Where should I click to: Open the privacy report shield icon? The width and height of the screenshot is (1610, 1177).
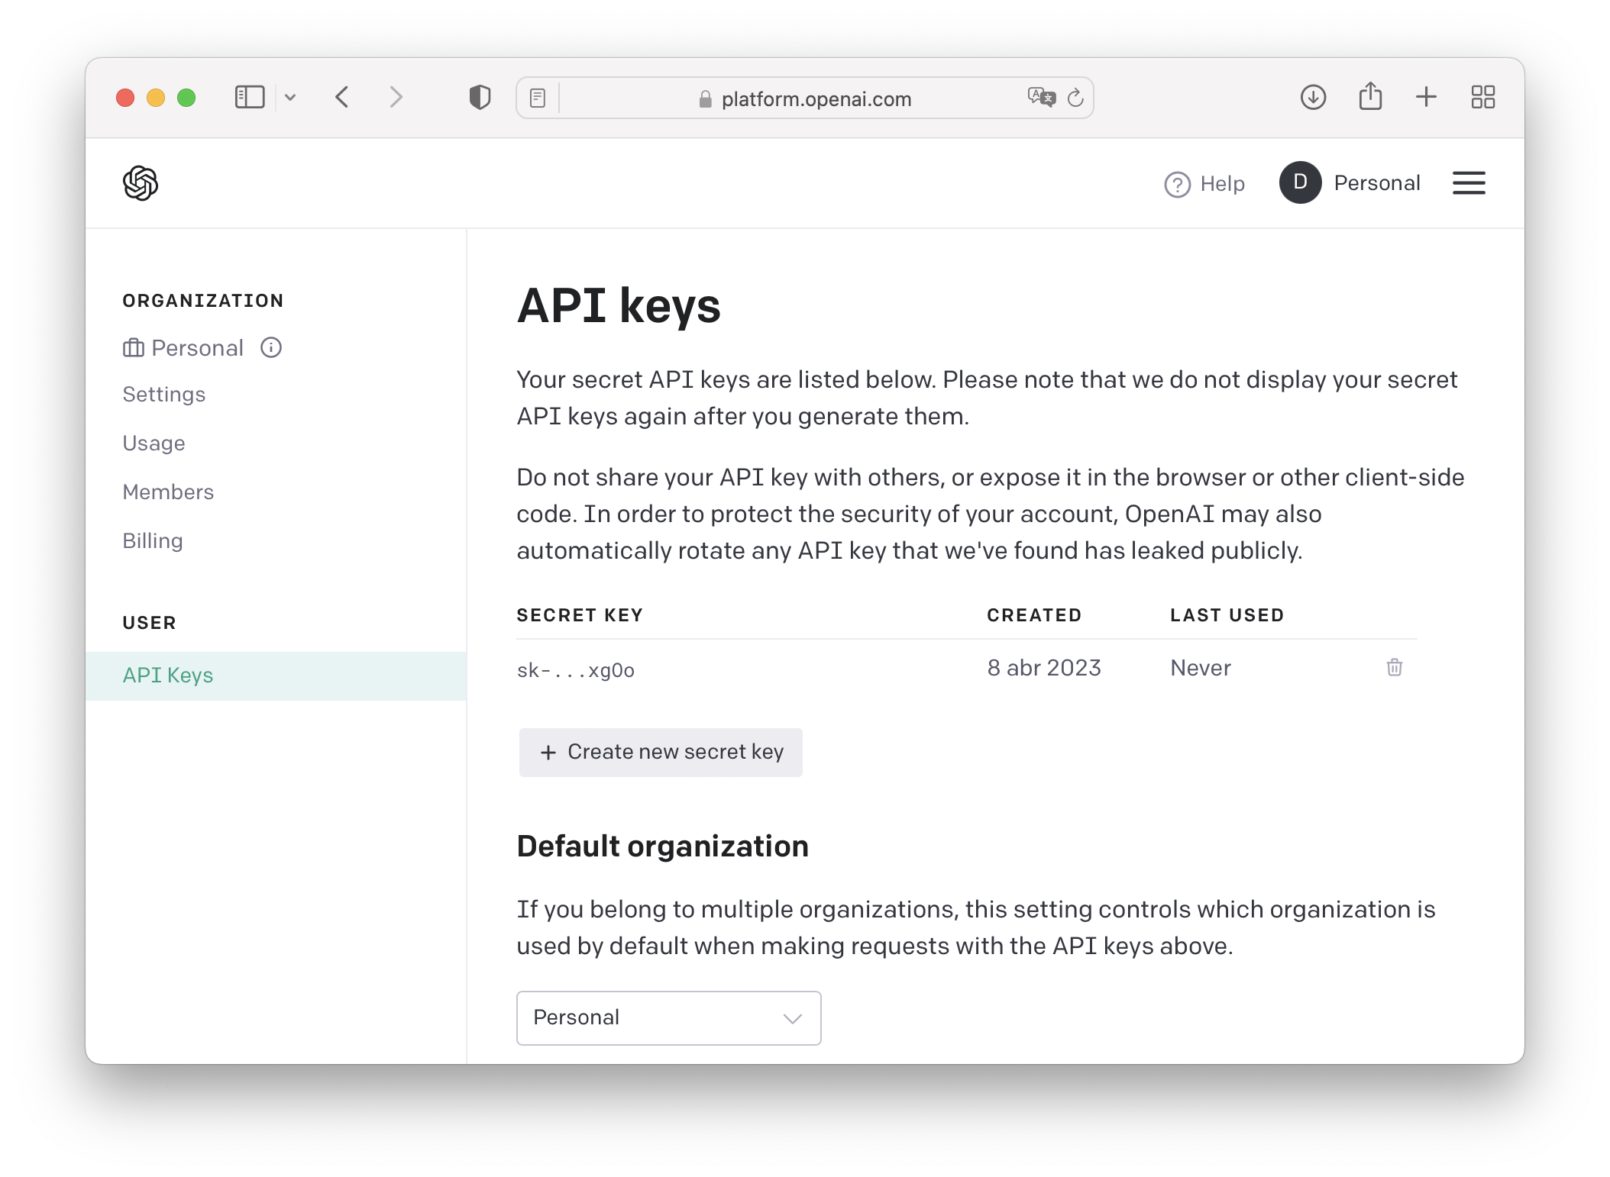pos(480,98)
